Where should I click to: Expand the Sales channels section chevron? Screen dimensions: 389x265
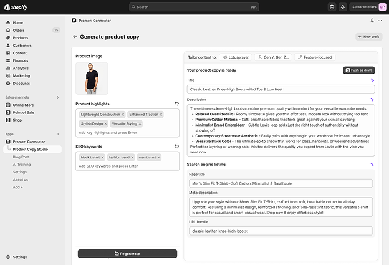(x=58, y=97)
